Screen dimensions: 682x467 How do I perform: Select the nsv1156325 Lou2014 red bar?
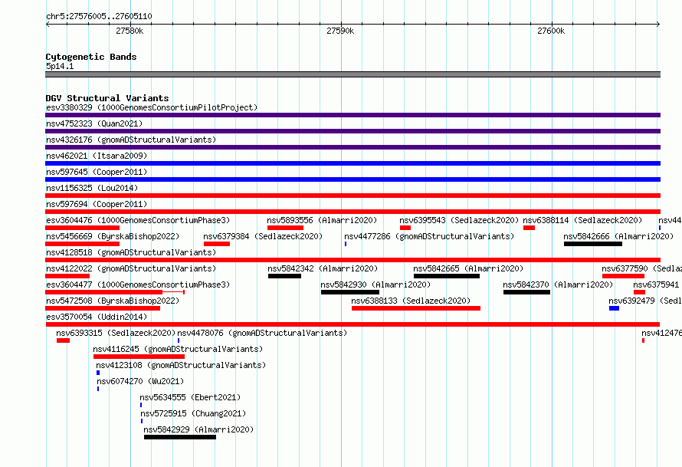coord(352,196)
